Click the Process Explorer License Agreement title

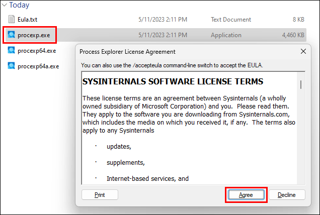127,52
